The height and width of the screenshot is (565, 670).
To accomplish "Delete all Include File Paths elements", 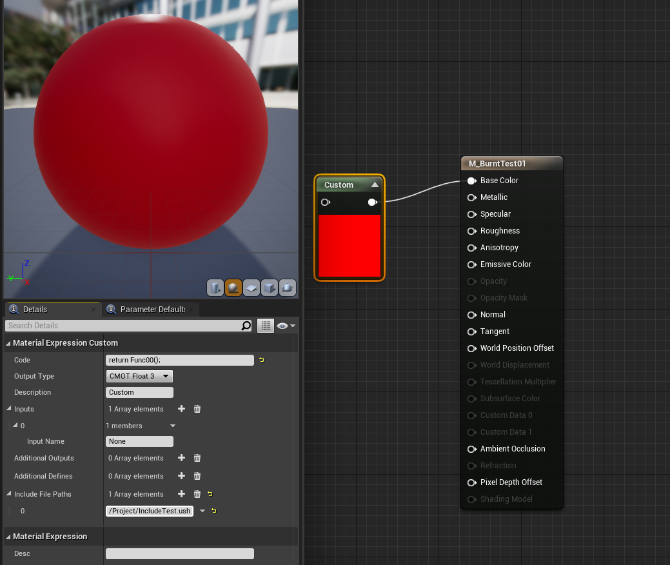I will click(x=197, y=494).
